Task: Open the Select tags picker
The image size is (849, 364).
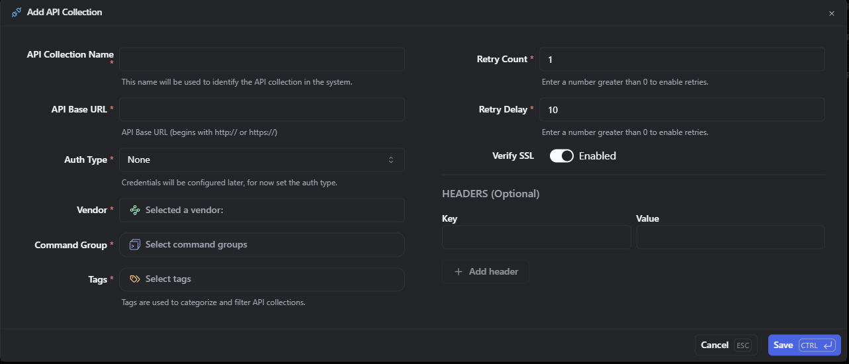Action: coord(261,279)
